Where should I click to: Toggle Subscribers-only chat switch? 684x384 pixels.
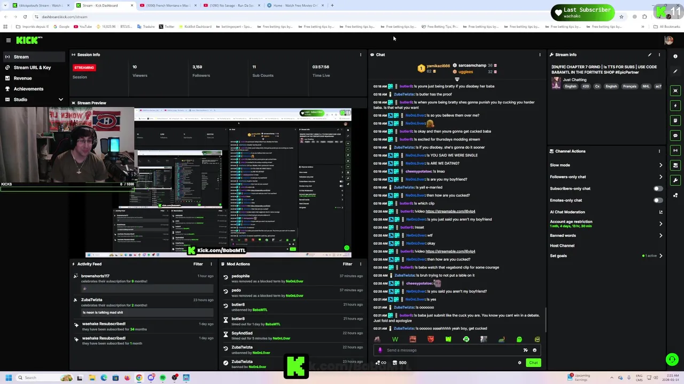658,189
